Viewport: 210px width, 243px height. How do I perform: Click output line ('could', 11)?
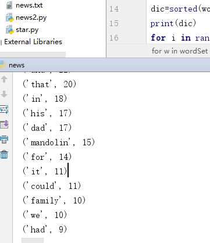point(52,186)
